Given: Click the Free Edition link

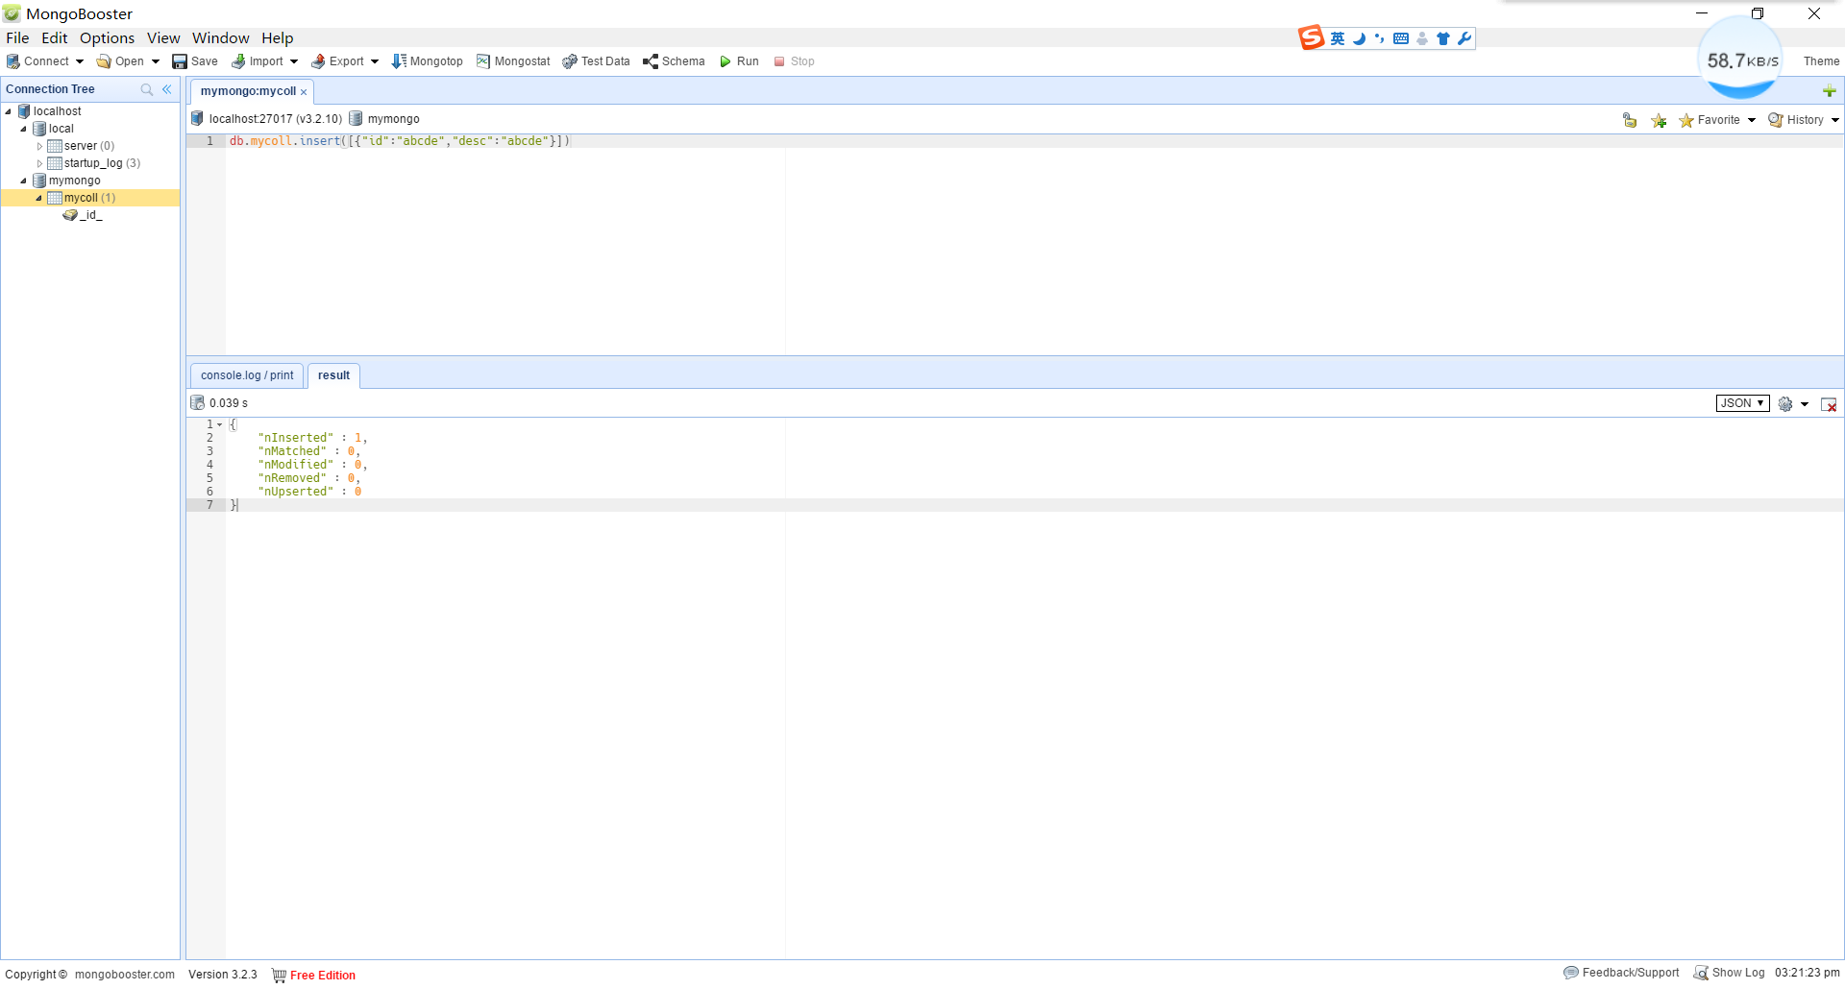Looking at the screenshot, I should [323, 976].
